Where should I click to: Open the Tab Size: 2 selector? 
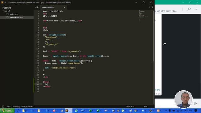coord(130,106)
